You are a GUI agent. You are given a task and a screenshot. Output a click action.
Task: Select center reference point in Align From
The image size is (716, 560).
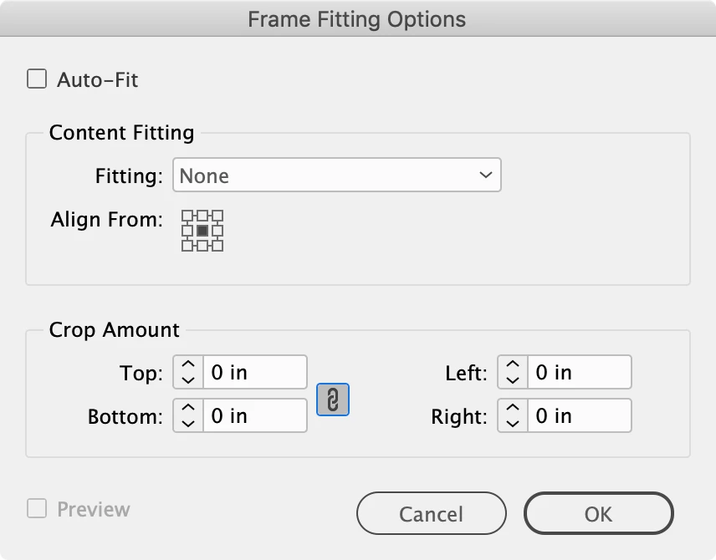(202, 231)
